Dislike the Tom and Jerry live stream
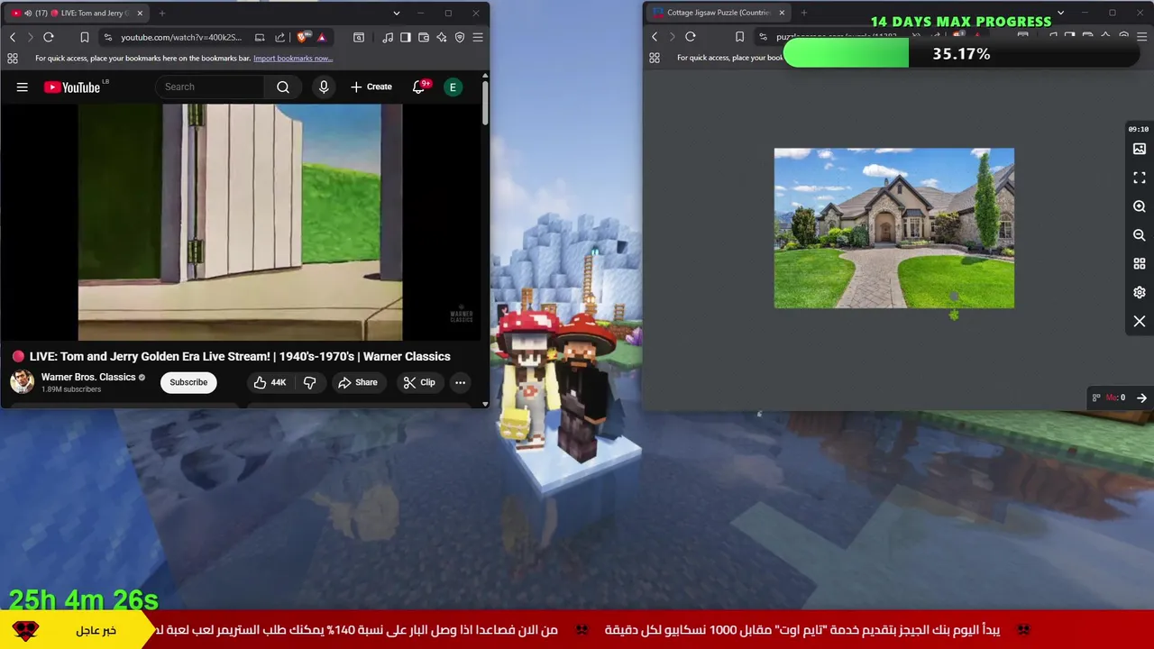1154x649 pixels. pyautogui.click(x=309, y=382)
